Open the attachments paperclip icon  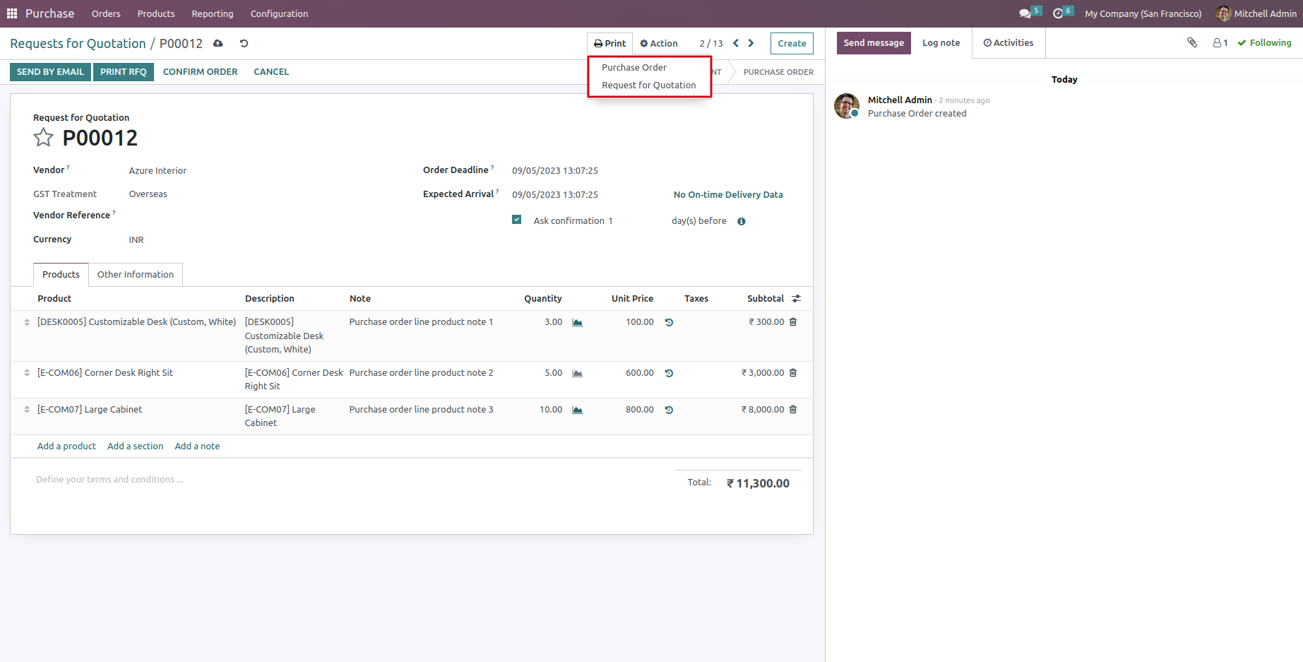point(1191,43)
